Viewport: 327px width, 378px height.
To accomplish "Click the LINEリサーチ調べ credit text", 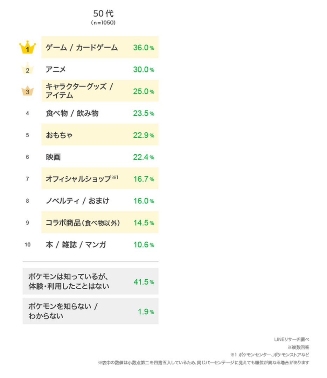I will 291,339.
